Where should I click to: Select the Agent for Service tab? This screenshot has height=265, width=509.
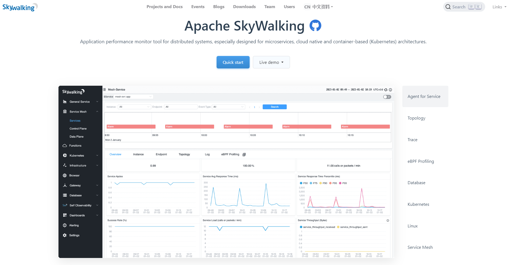click(x=425, y=97)
